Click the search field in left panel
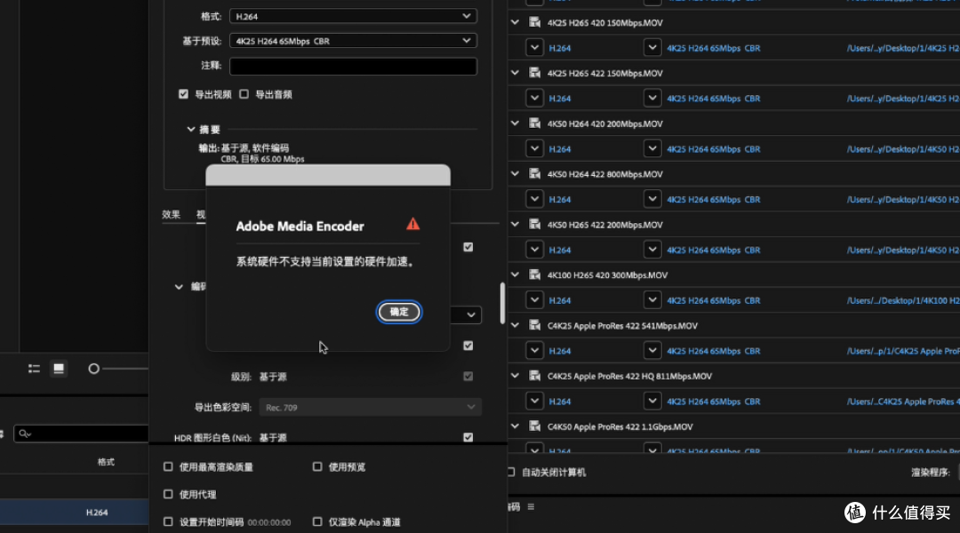This screenshot has width=960, height=533. tap(81, 434)
